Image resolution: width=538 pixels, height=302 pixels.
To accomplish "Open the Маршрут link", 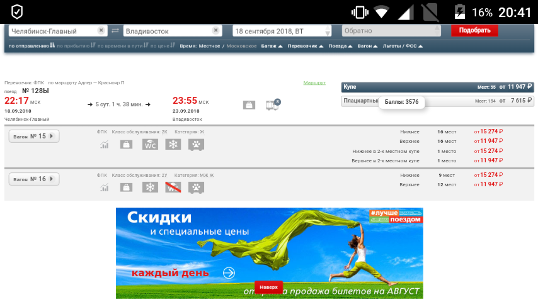I will click(314, 83).
